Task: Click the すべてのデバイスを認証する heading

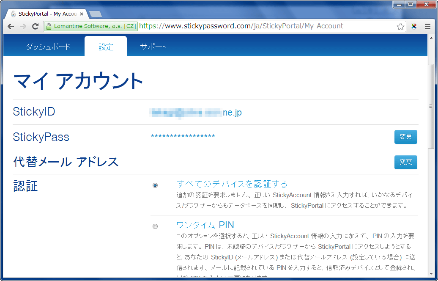Action: click(x=232, y=184)
